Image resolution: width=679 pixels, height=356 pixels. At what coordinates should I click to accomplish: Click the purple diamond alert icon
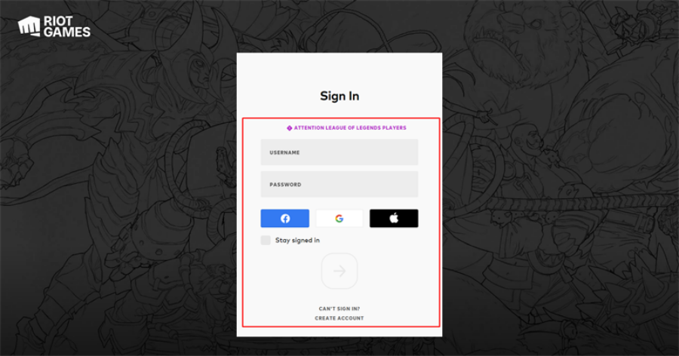point(289,128)
